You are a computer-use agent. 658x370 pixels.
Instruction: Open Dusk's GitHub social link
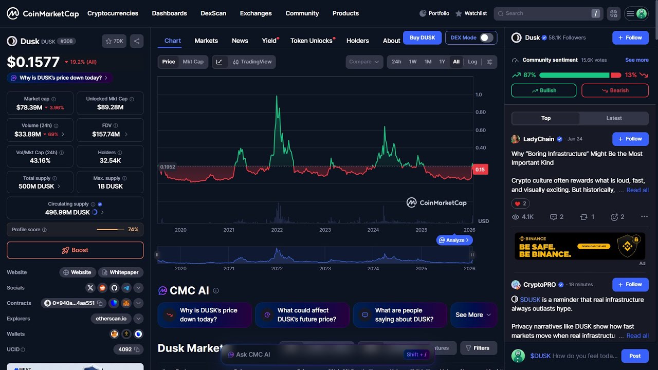(114, 288)
